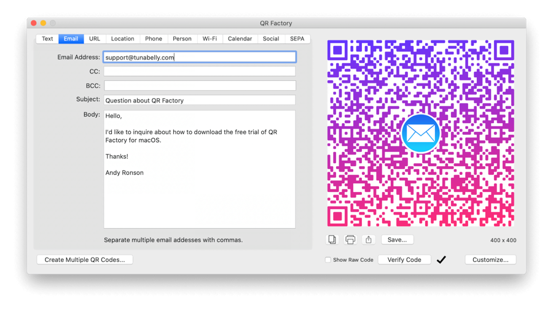The image size is (553, 309).
Task: Click the verification checkmark icon
Action: click(x=441, y=260)
